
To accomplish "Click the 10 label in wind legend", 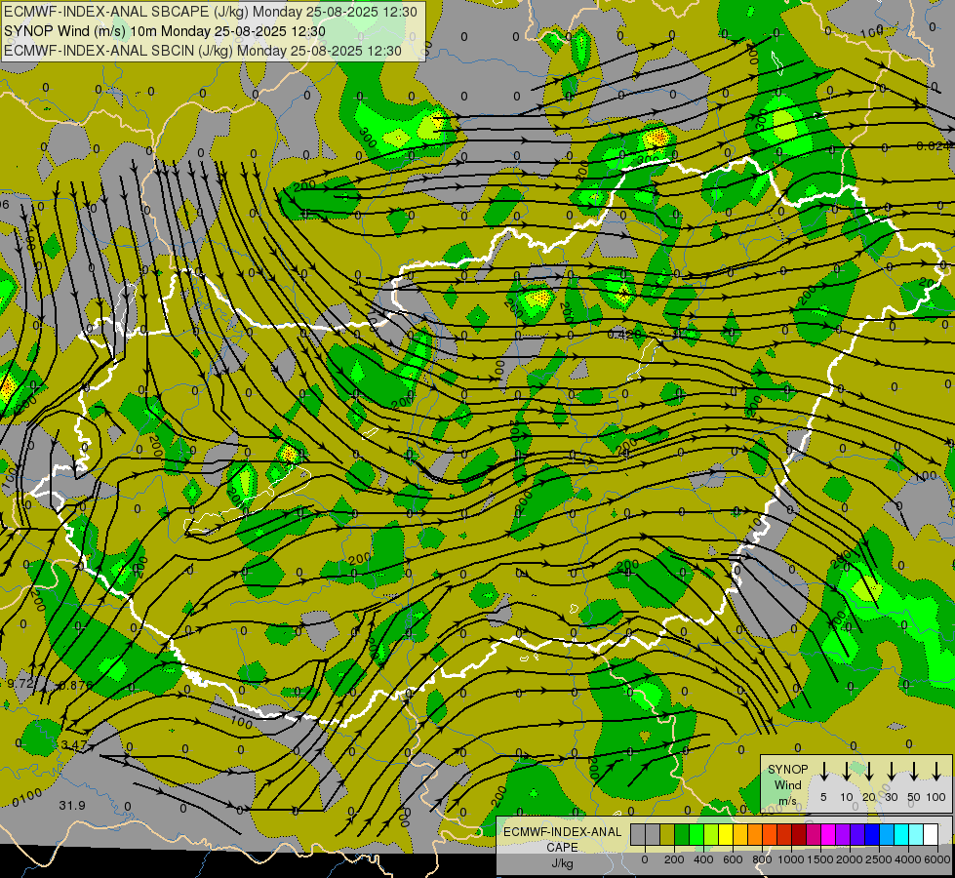I will tap(847, 797).
